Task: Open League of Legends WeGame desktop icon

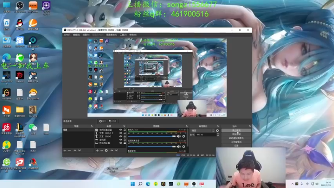Action: [20, 130]
